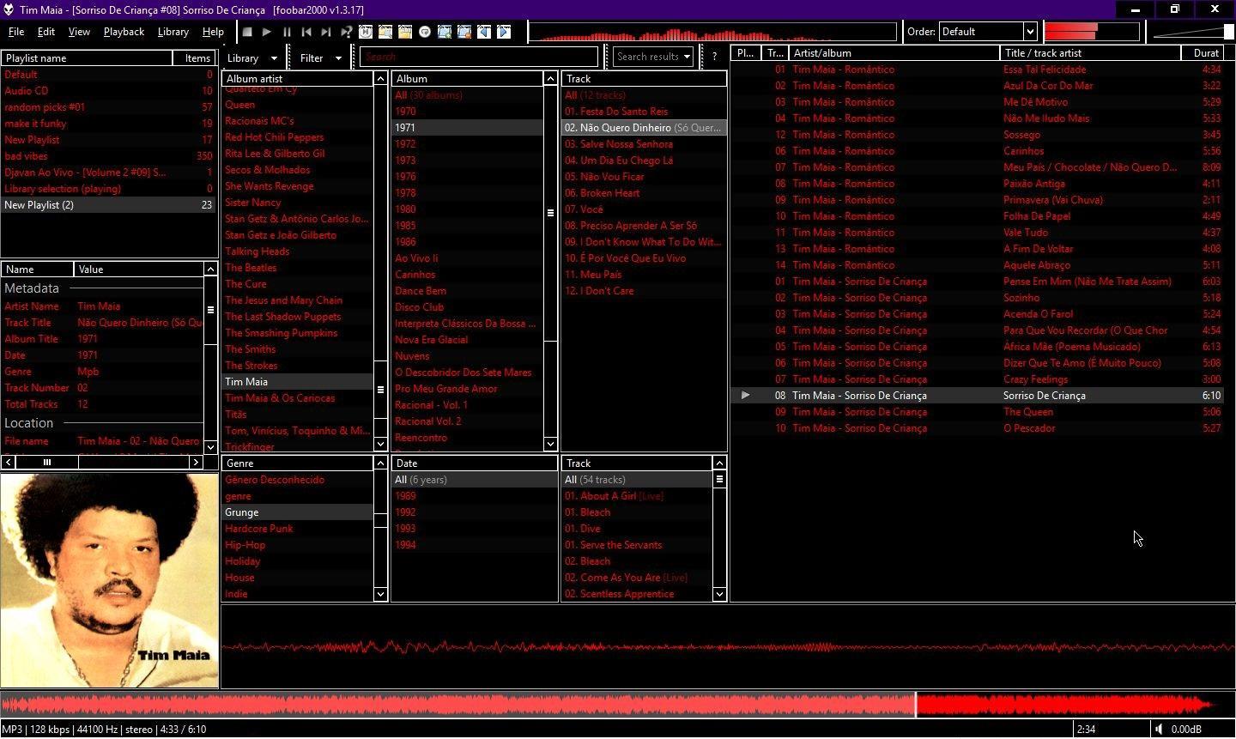Click the Previous track icon
This screenshot has height=739, width=1236.
(306, 32)
